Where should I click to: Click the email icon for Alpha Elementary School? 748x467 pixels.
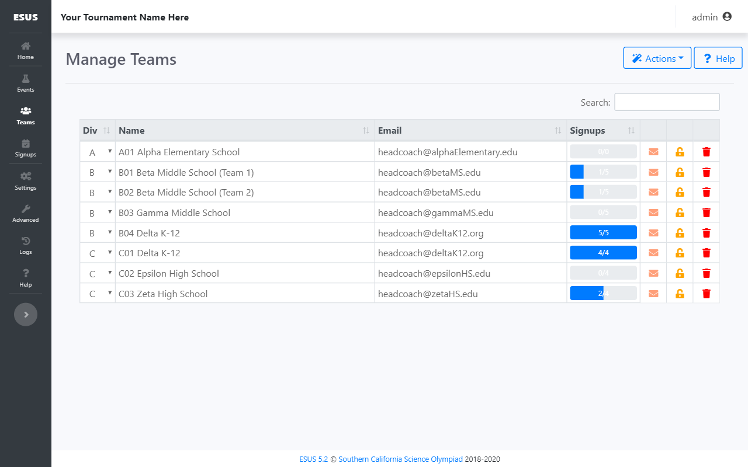pos(653,152)
